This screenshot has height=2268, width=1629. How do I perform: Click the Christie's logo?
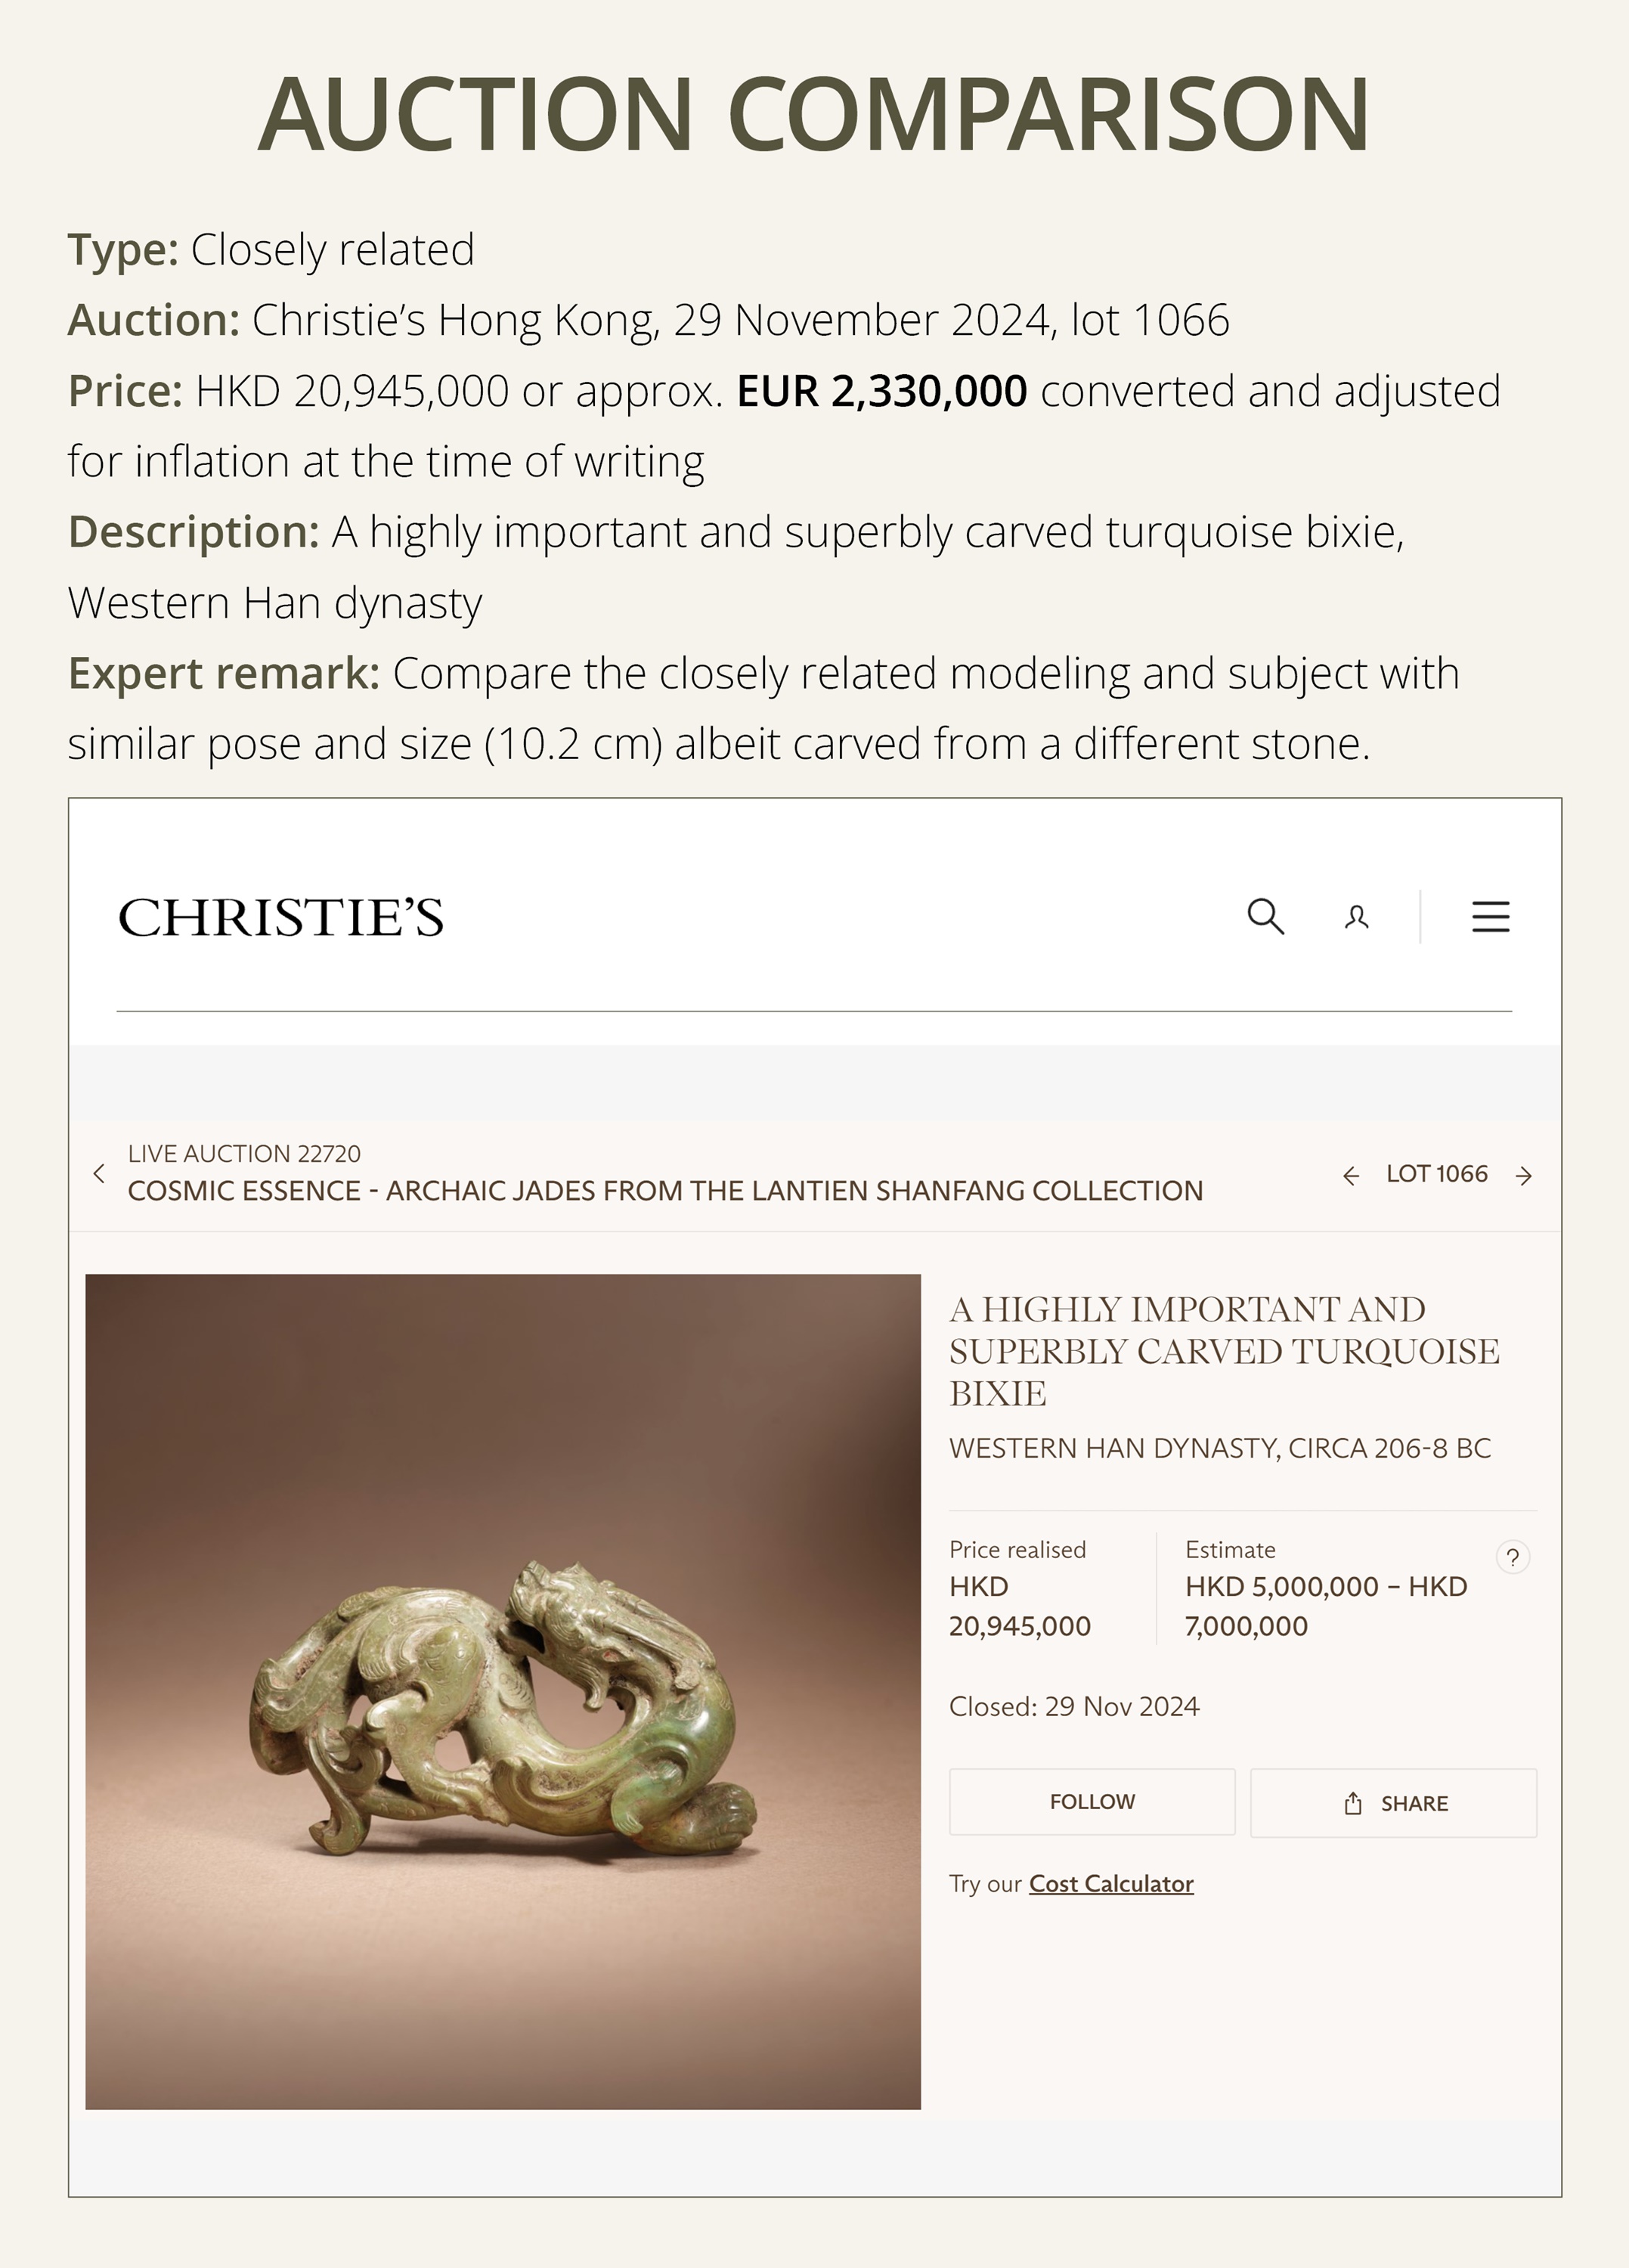point(281,917)
